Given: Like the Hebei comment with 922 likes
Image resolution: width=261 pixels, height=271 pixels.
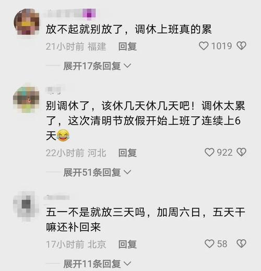Looking at the screenshot, I should point(209,152).
